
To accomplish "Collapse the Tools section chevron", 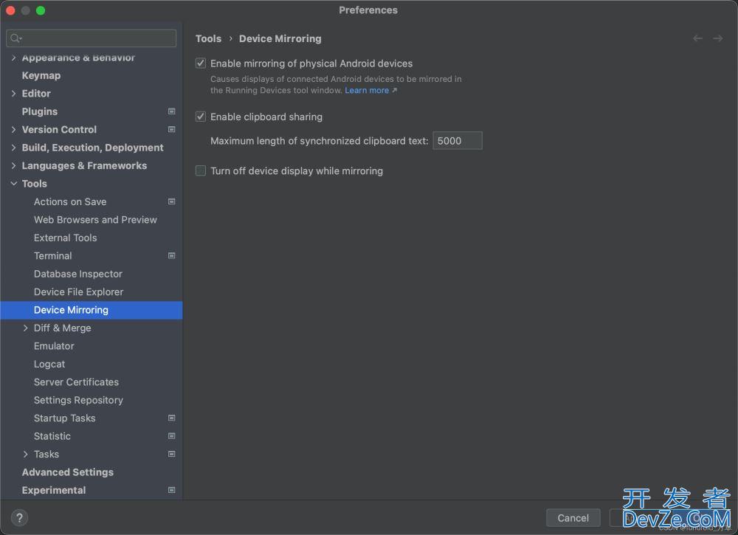I will tap(13, 184).
